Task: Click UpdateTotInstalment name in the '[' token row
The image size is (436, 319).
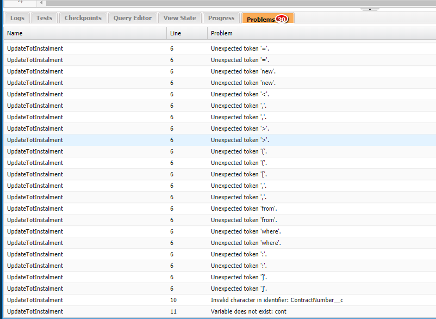Action: (x=35, y=174)
